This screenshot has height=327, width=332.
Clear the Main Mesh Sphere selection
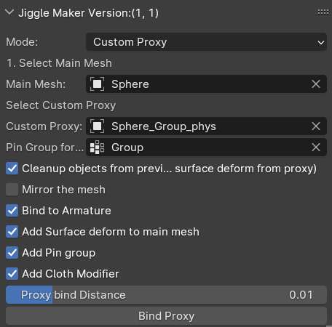pyautogui.click(x=316, y=84)
